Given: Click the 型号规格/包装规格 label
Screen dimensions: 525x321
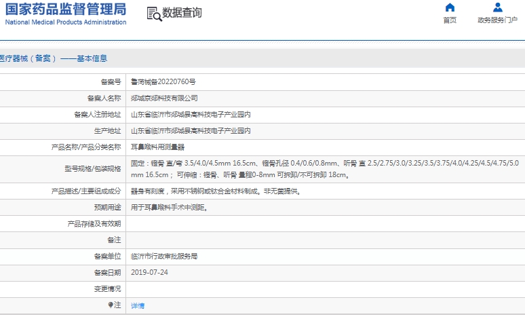Looking at the screenshot, I should tap(93, 169).
